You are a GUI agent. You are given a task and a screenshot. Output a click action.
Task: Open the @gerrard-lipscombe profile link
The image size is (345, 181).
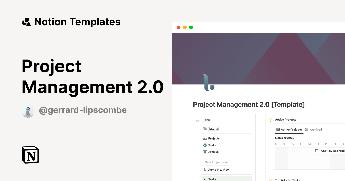coord(83,110)
